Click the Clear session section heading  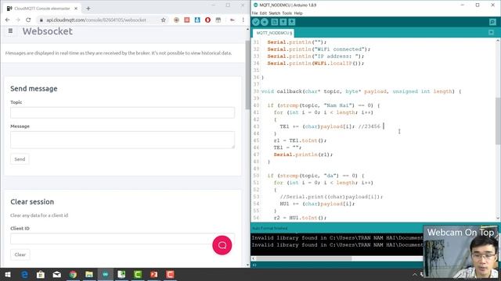click(32, 201)
